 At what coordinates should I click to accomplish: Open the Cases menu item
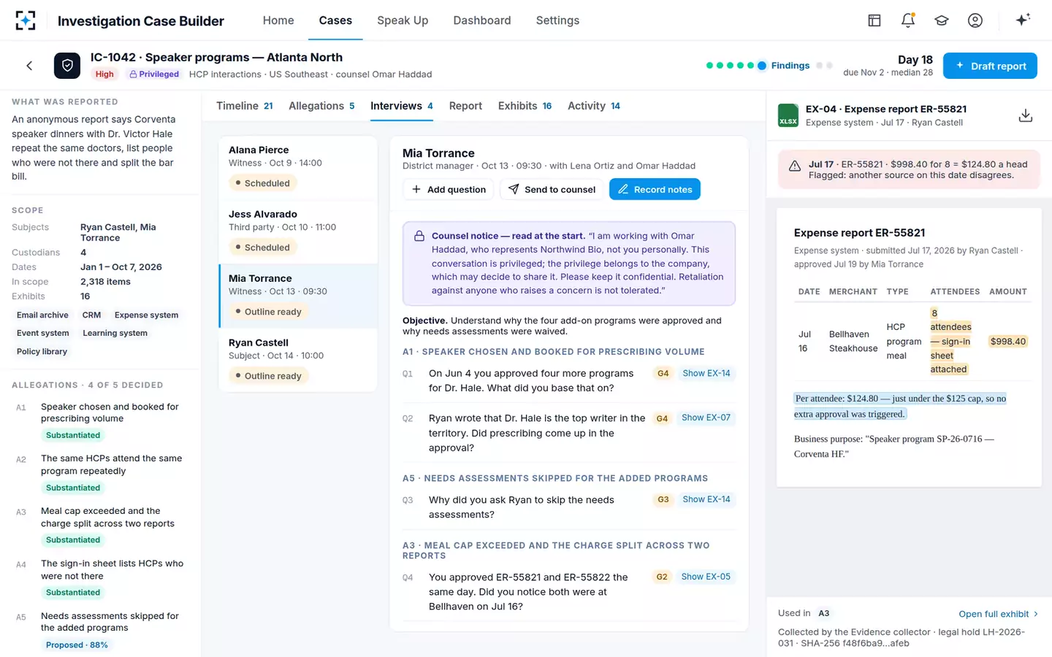pyautogui.click(x=335, y=20)
